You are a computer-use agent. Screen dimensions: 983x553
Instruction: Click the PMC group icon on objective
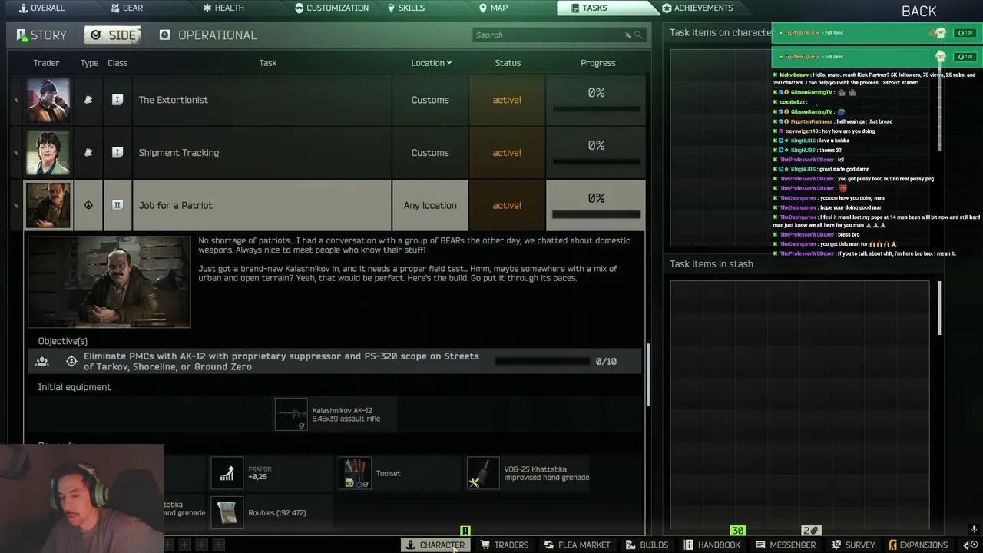click(42, 361)
